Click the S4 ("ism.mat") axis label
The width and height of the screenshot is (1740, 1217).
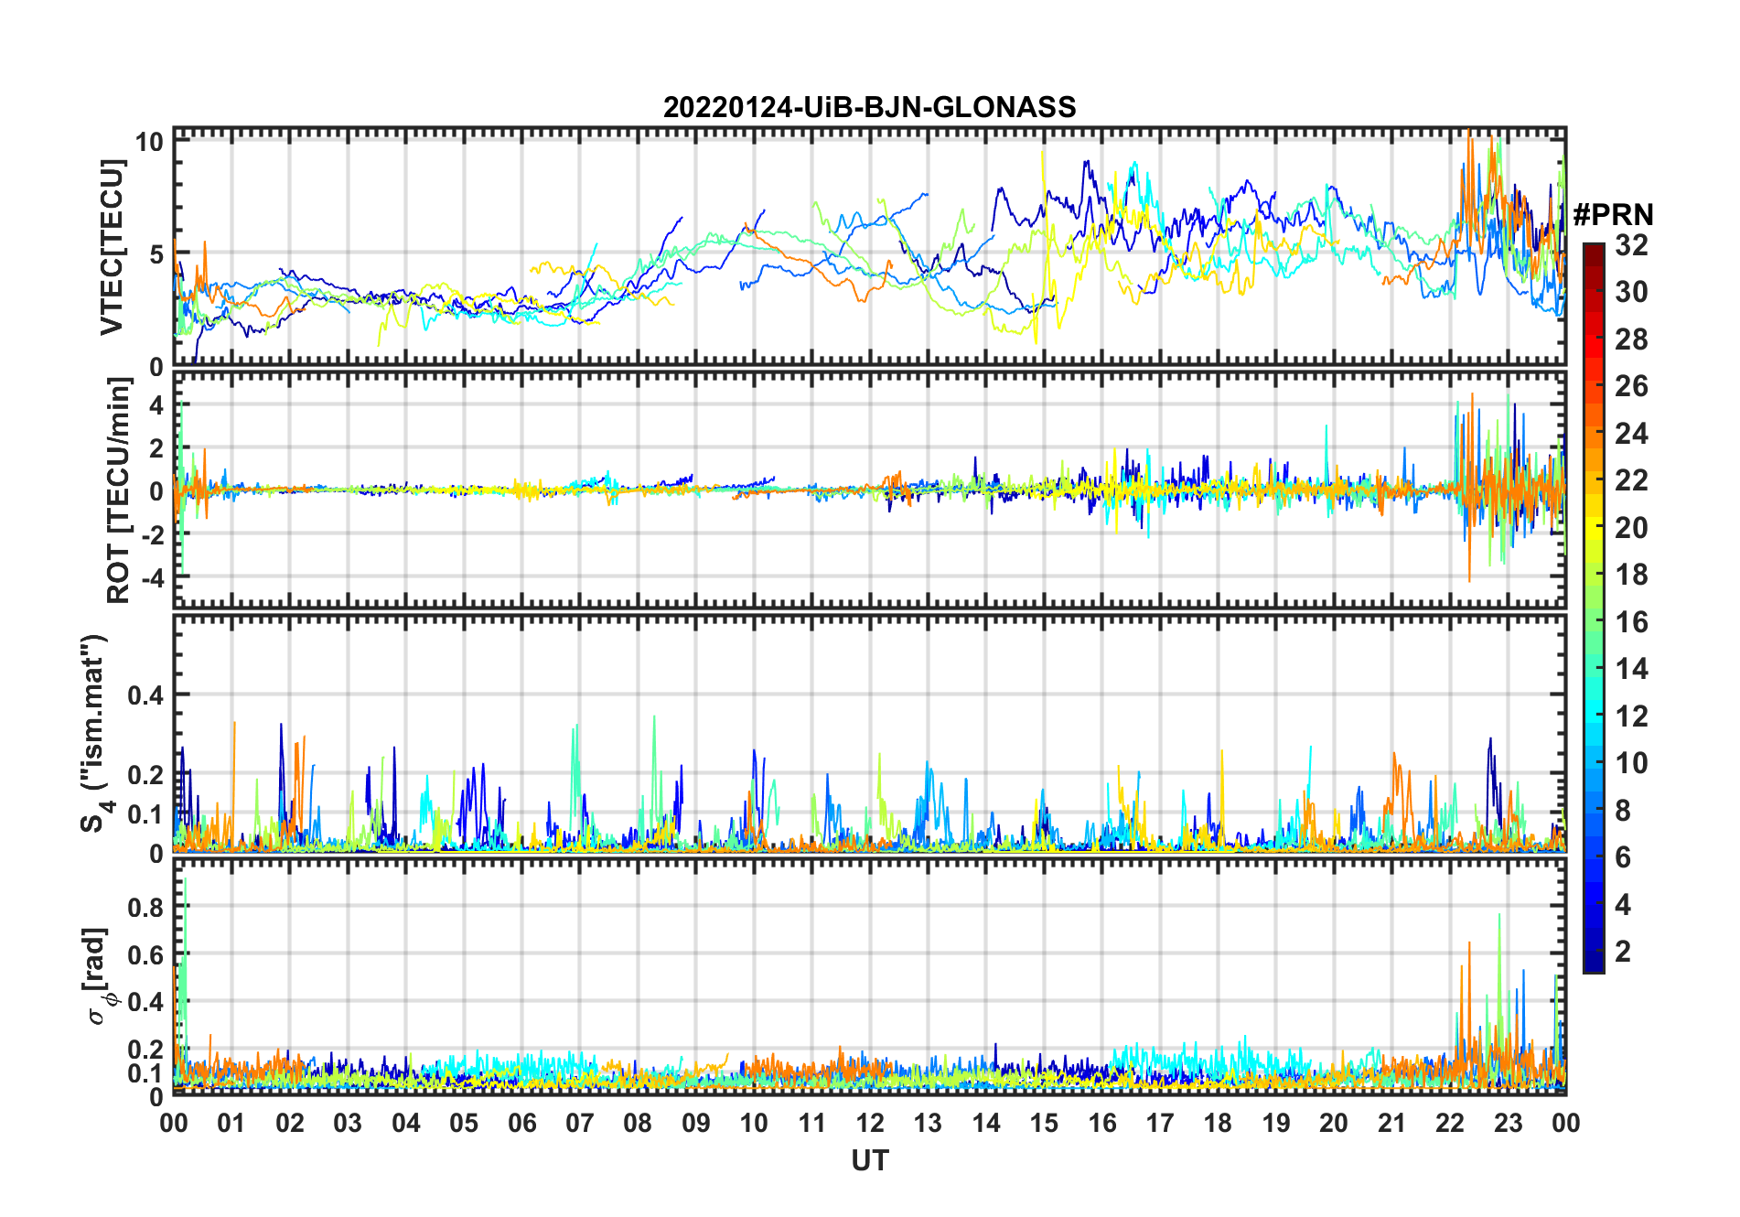pos(96,734)
